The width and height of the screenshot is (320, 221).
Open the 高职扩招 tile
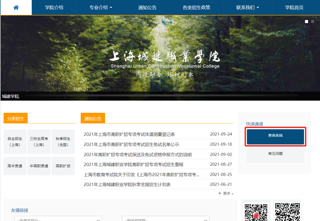click(63, 166)
